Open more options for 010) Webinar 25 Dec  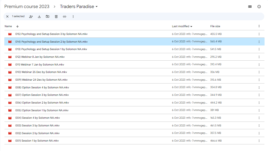coord(259,72)
